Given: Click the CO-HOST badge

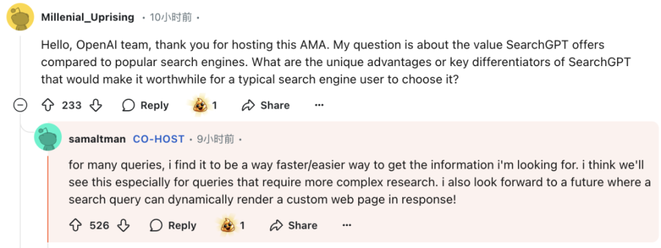Looking at the screenshot, I should (x=158, y=138).
